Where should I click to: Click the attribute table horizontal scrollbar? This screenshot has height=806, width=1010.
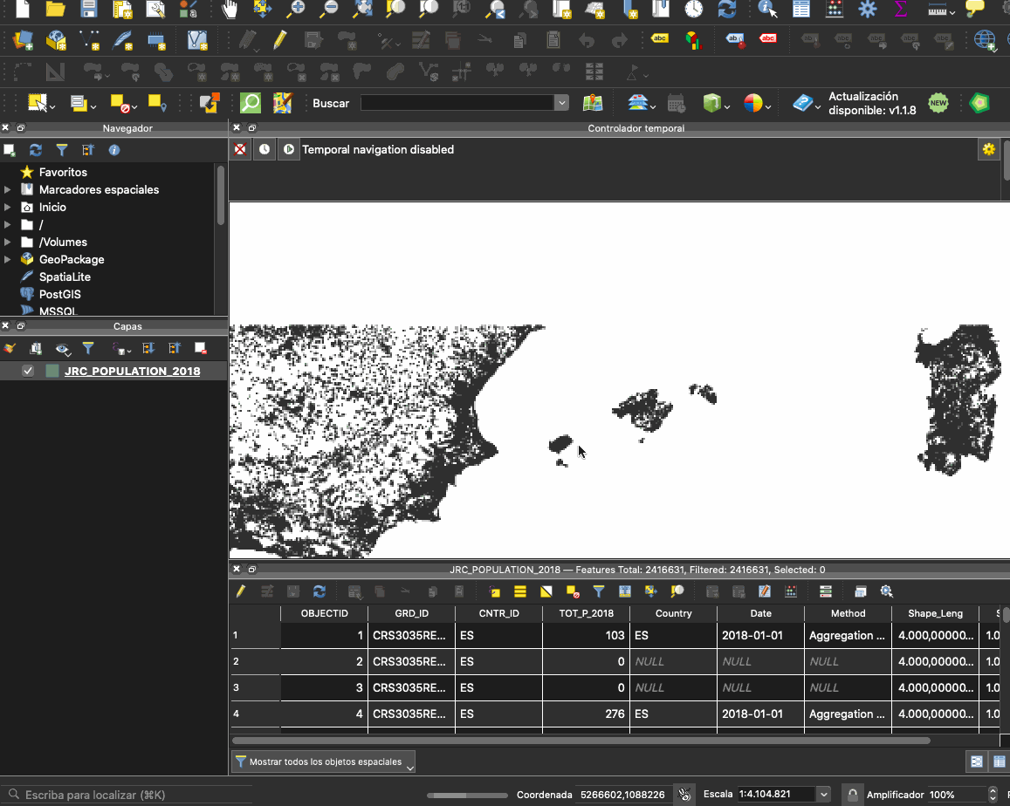point(581,741)
